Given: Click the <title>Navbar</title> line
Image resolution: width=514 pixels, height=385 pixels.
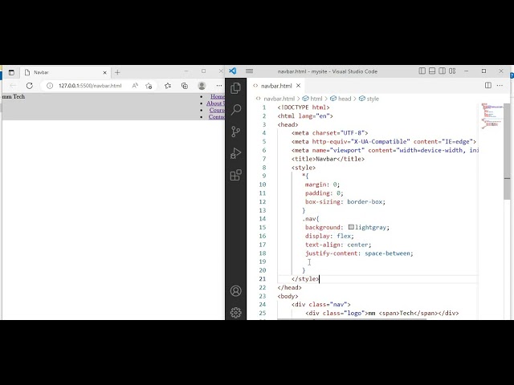Looking at the screenshot, I should click(x=328, y=159).
